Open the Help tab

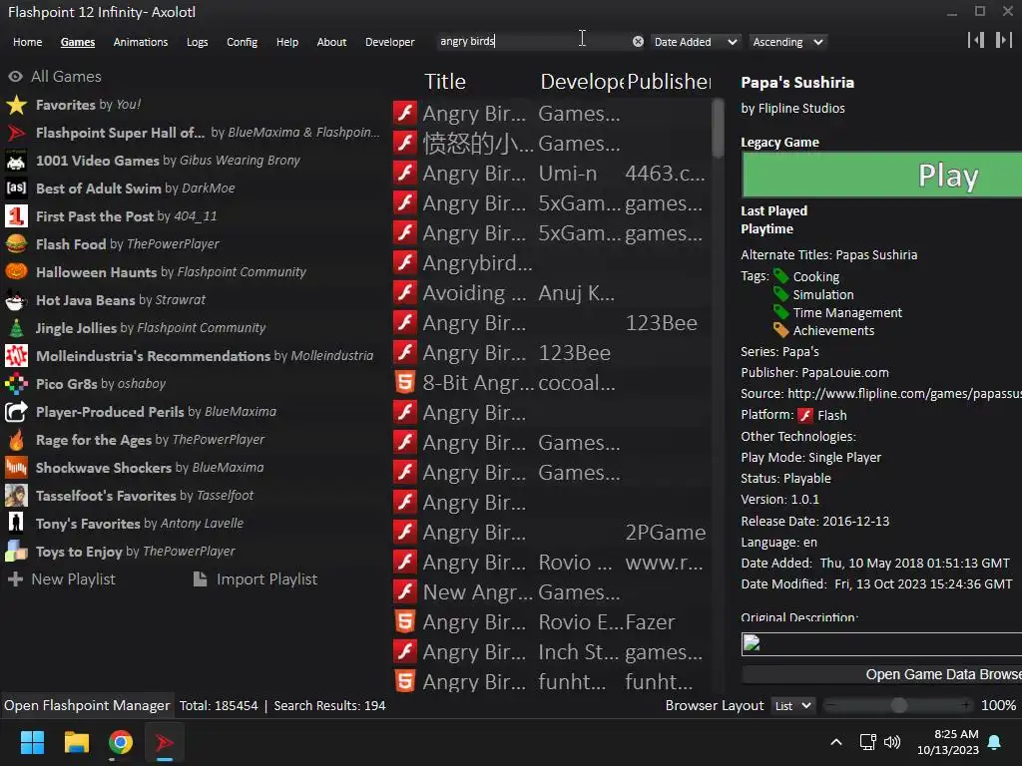pos(287,42)
